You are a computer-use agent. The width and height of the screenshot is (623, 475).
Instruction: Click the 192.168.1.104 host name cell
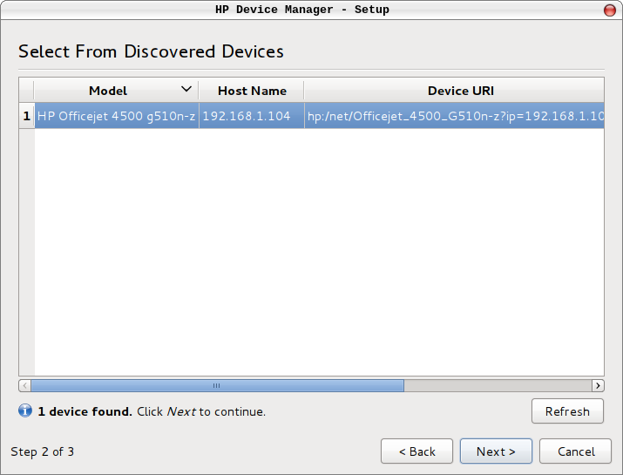247,116
